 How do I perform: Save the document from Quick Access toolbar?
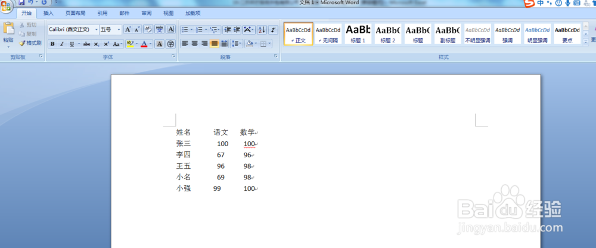click(x=22, y=2)
